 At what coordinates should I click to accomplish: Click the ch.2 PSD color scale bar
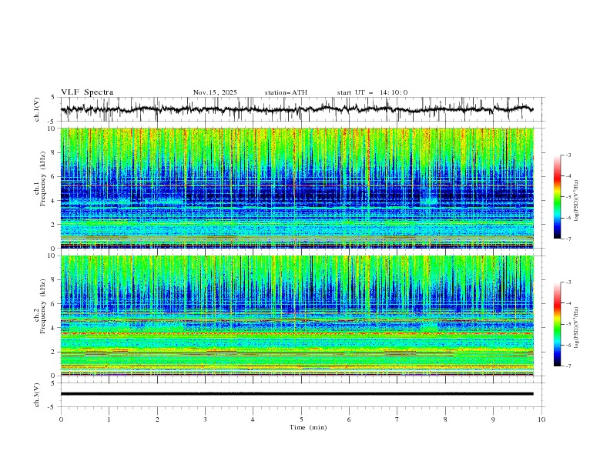pos(557,324)
